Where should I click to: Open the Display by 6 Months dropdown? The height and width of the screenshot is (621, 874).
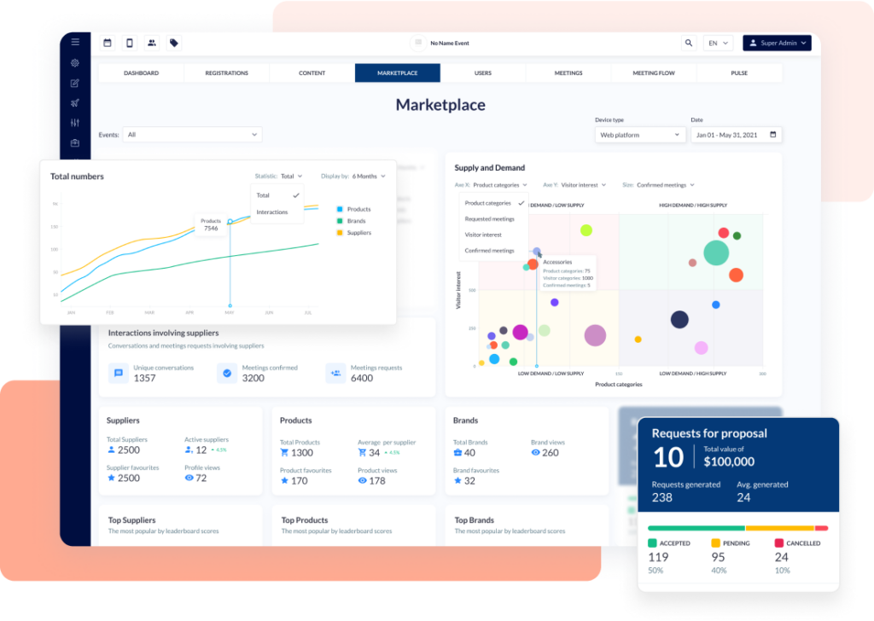point(369,176)
